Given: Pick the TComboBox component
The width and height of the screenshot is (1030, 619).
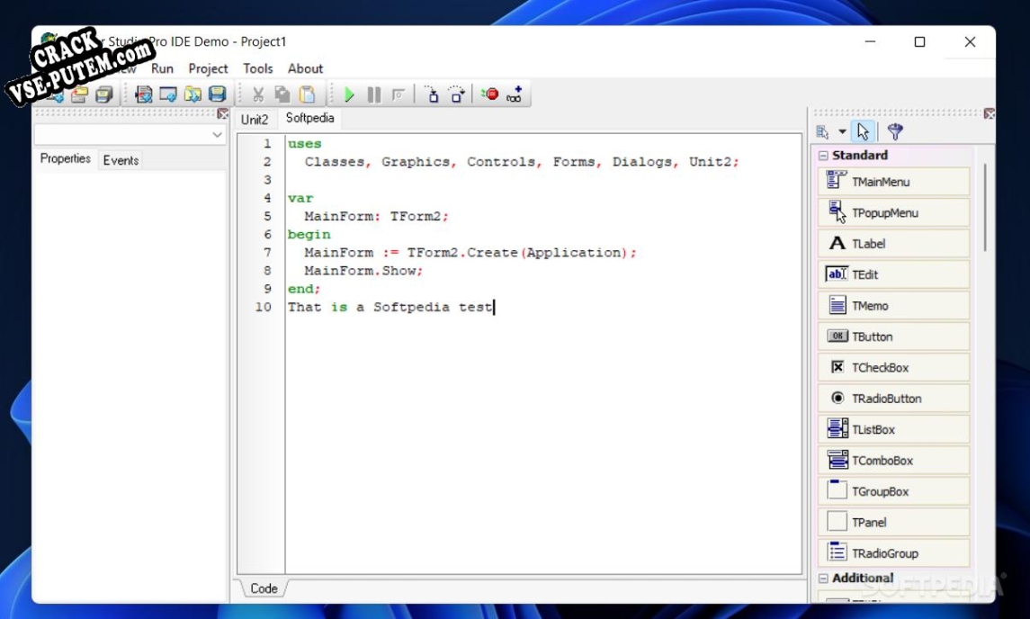Looking at the screenshot, I should coord(893,460).
